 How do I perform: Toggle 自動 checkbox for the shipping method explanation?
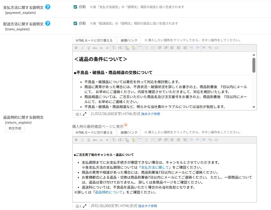coord(75,23)
